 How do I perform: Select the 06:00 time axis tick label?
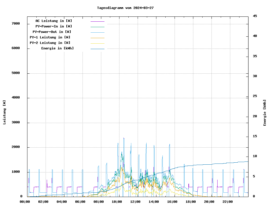click(x=80, y=202)
